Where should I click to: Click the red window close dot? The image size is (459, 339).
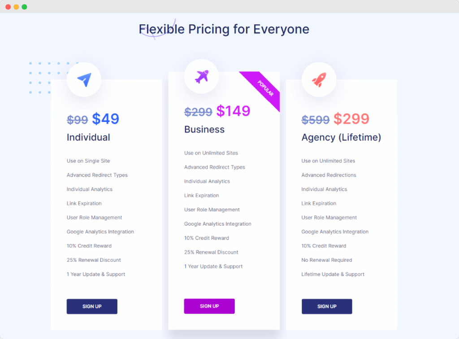click(8, 7)
